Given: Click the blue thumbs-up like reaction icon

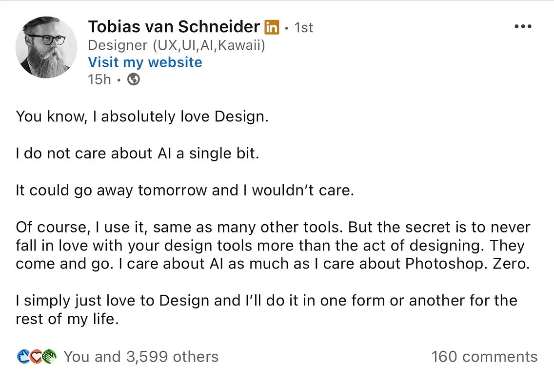Looking at the screenshot, I should click(x=23, y=357).
